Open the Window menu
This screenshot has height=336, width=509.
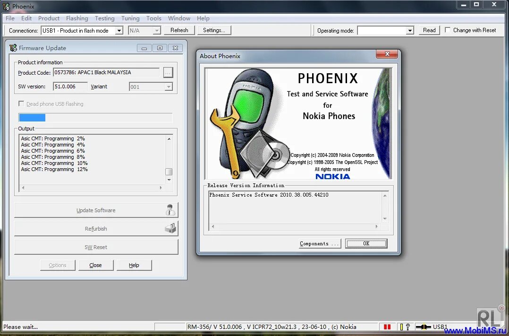179,18
